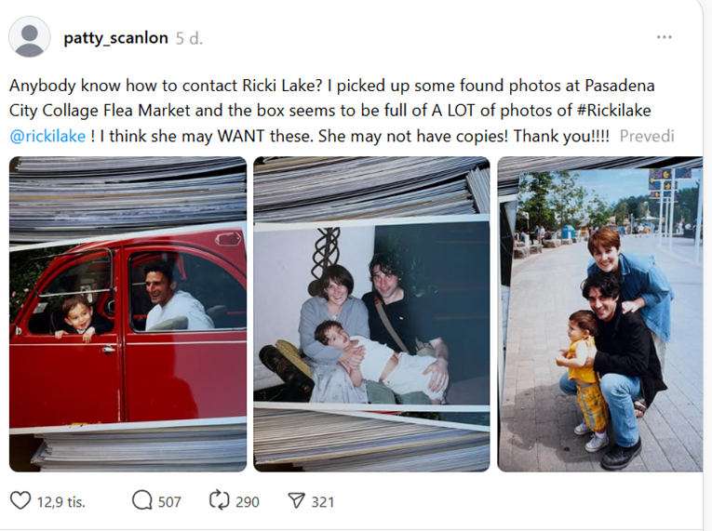Open the three-dot more options menu
Viewport: 712px width, 531px height.
[664, 37]
